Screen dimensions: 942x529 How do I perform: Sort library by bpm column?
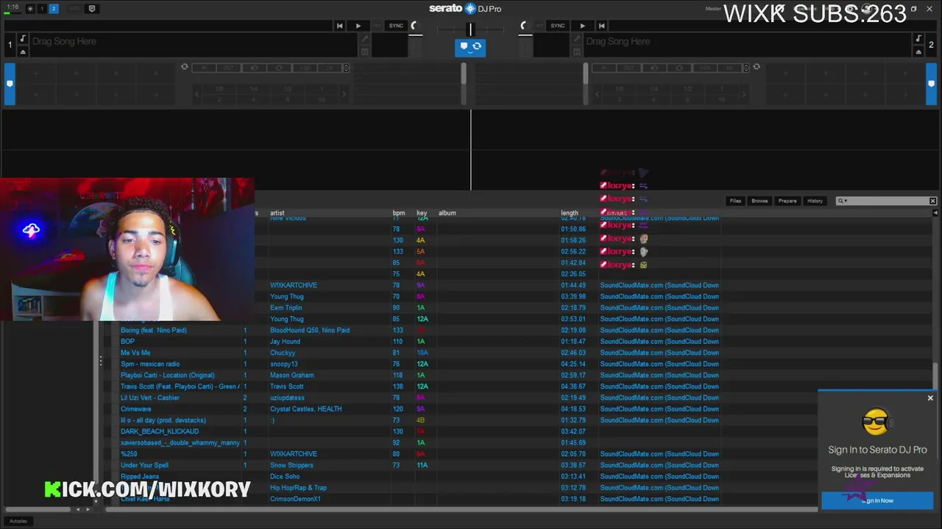click(x=398, y=213)
